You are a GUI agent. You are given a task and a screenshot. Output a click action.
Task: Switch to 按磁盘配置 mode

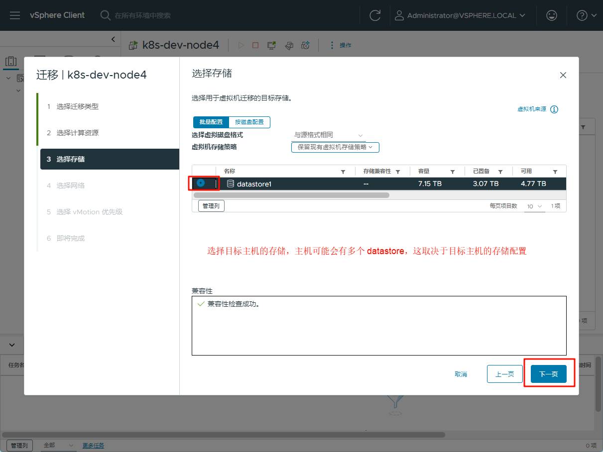click(x=250, y=122)
